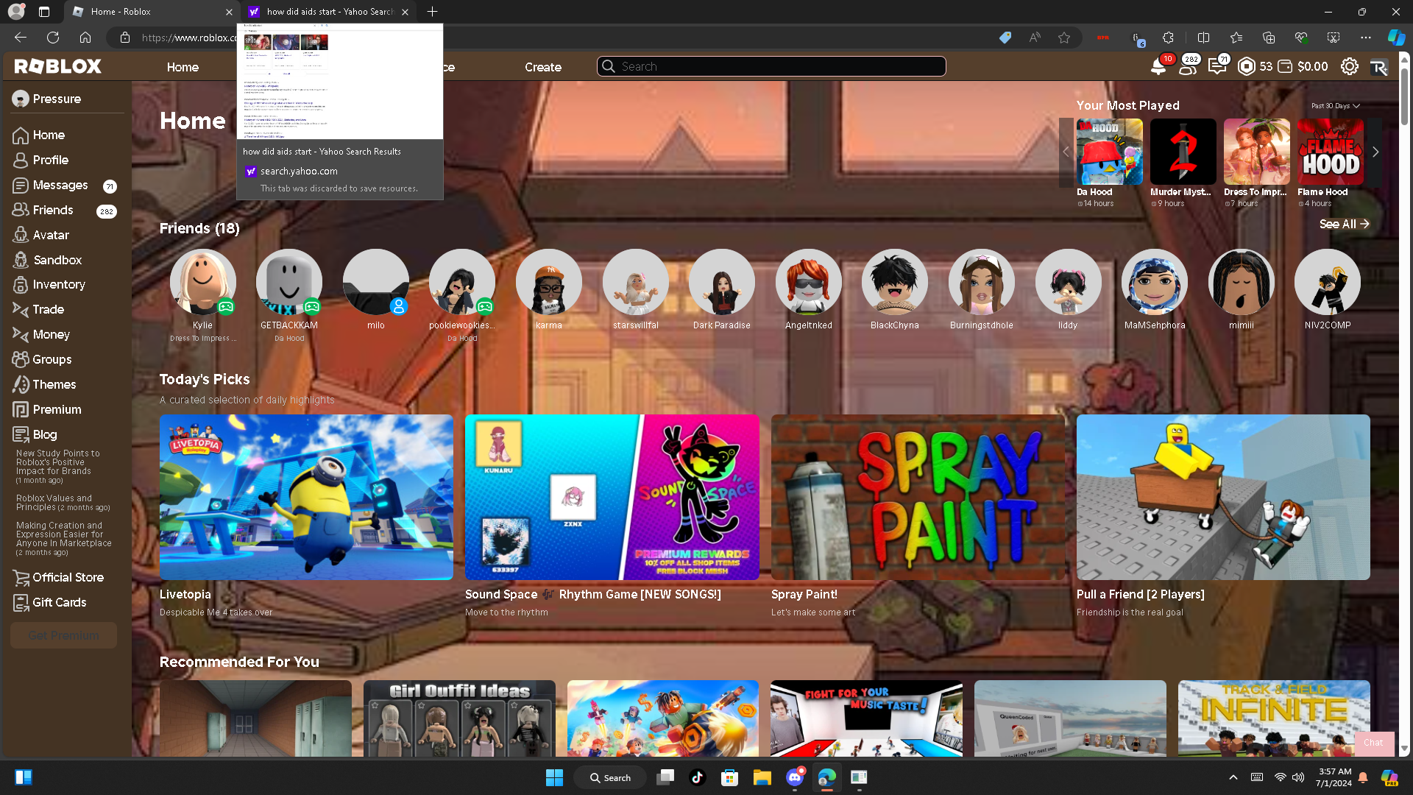1413x795 pixels.
Task: Open the Chat button
Action: click(x=1373, y=743)
